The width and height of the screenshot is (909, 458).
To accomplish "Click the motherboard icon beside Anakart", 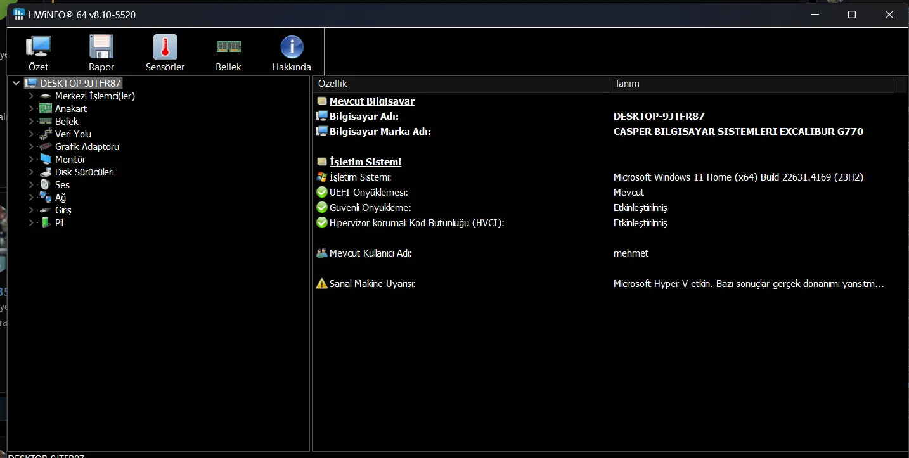I will (x=45, y=109).
